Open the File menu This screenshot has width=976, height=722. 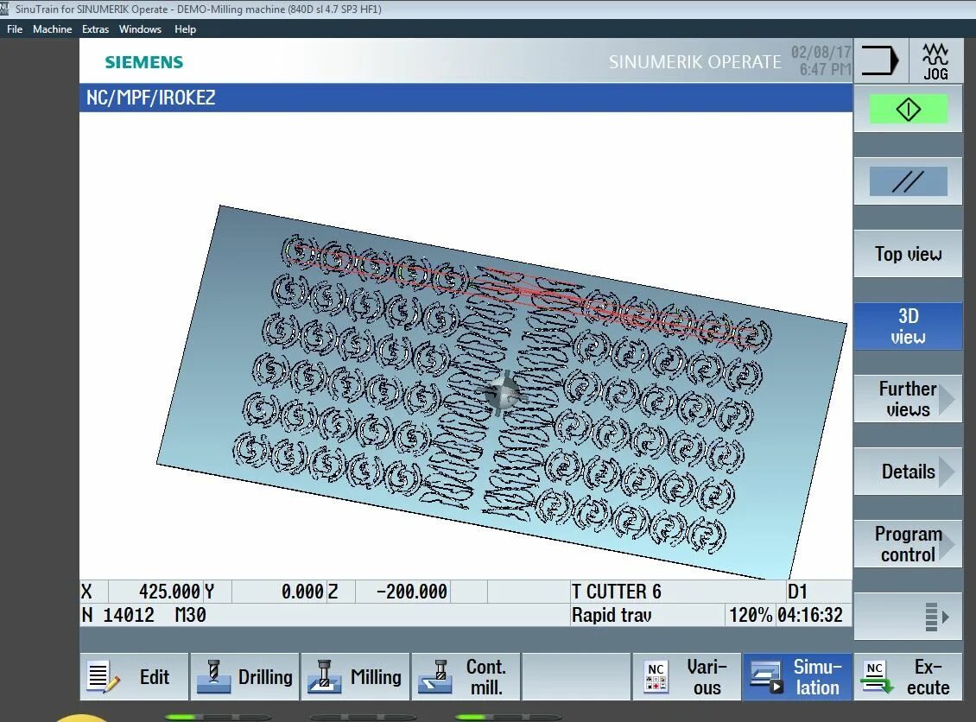15,29
